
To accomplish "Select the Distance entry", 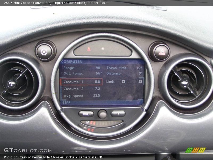I will [124, 73].
